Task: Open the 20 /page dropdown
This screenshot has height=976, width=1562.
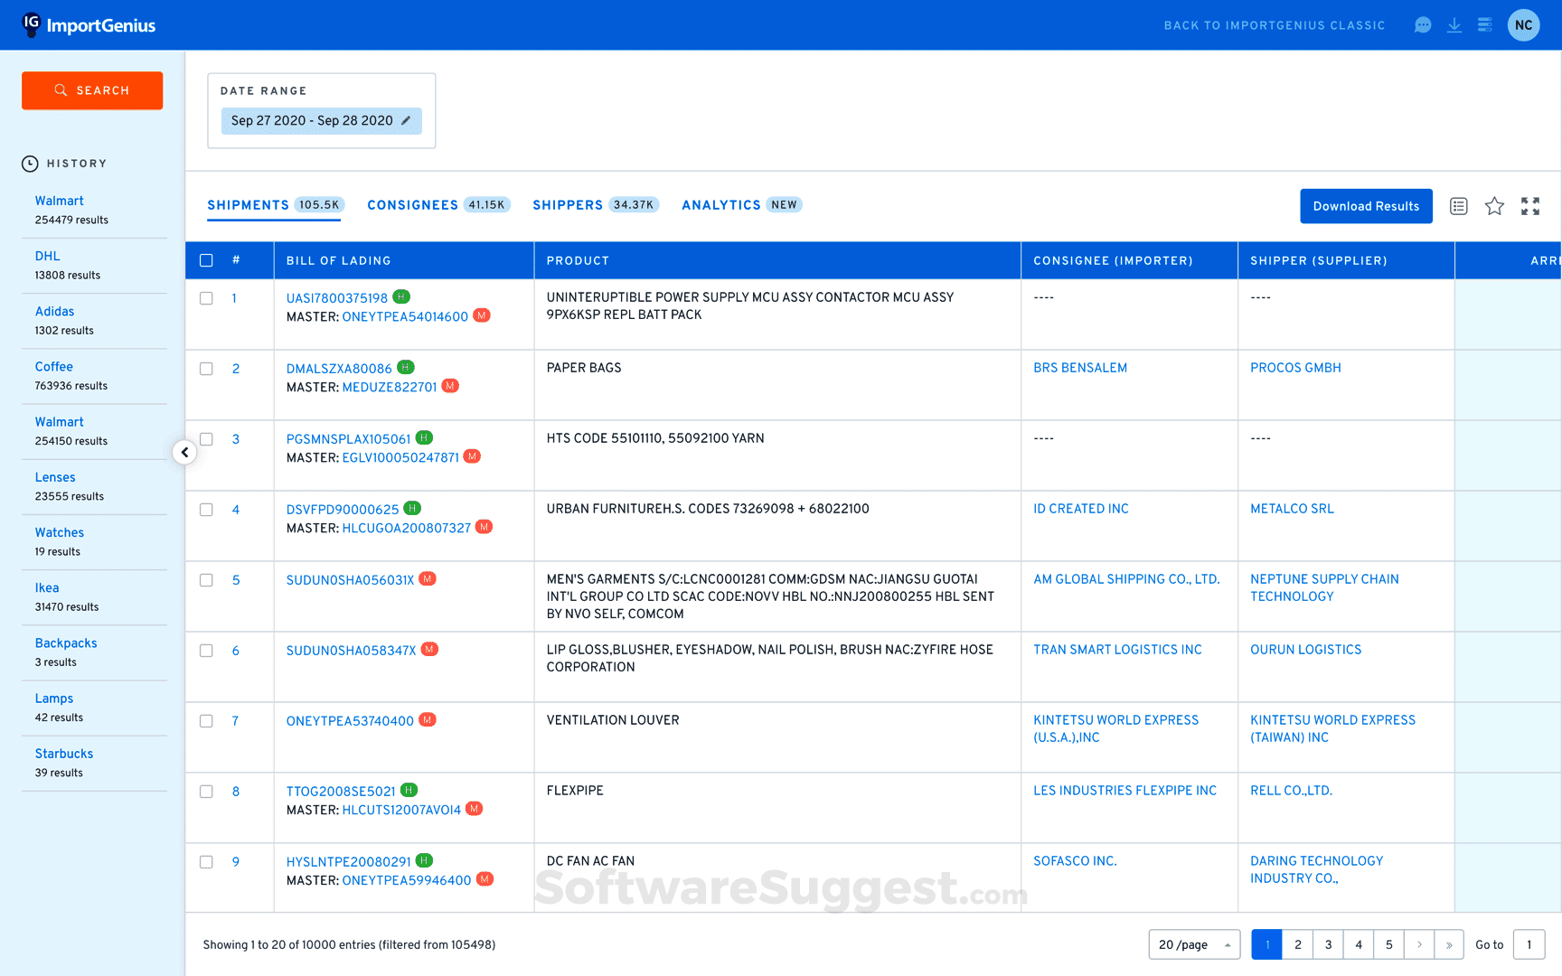Action: click(1194, 944)
